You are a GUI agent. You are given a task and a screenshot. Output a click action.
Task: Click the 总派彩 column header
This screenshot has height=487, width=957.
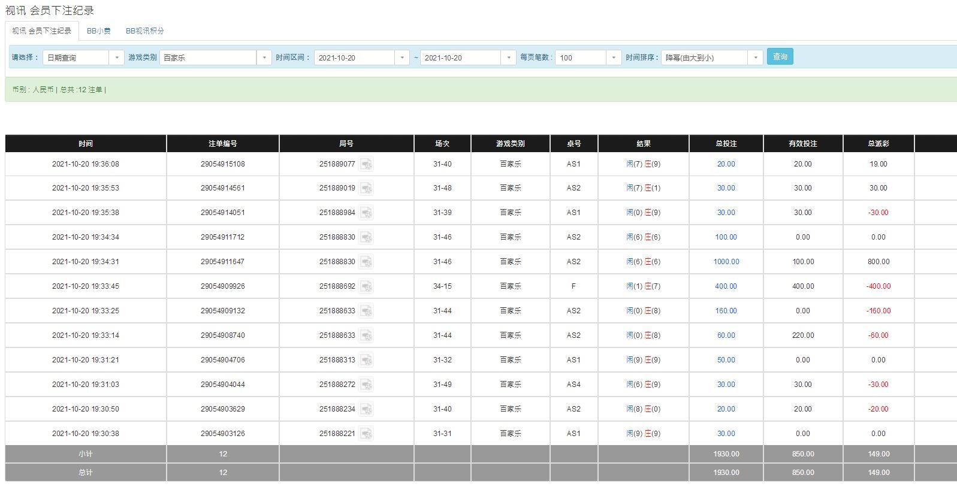[878, 144]
